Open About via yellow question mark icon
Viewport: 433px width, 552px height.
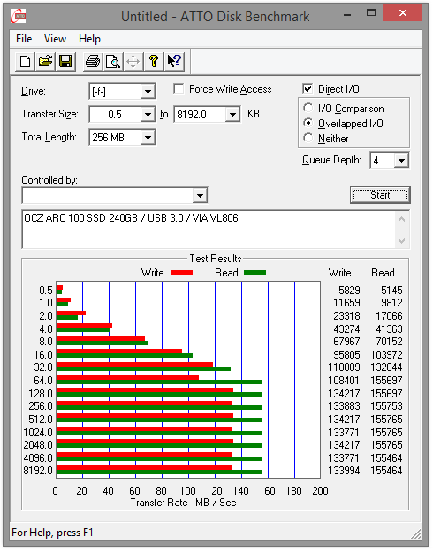coord(154,61)
